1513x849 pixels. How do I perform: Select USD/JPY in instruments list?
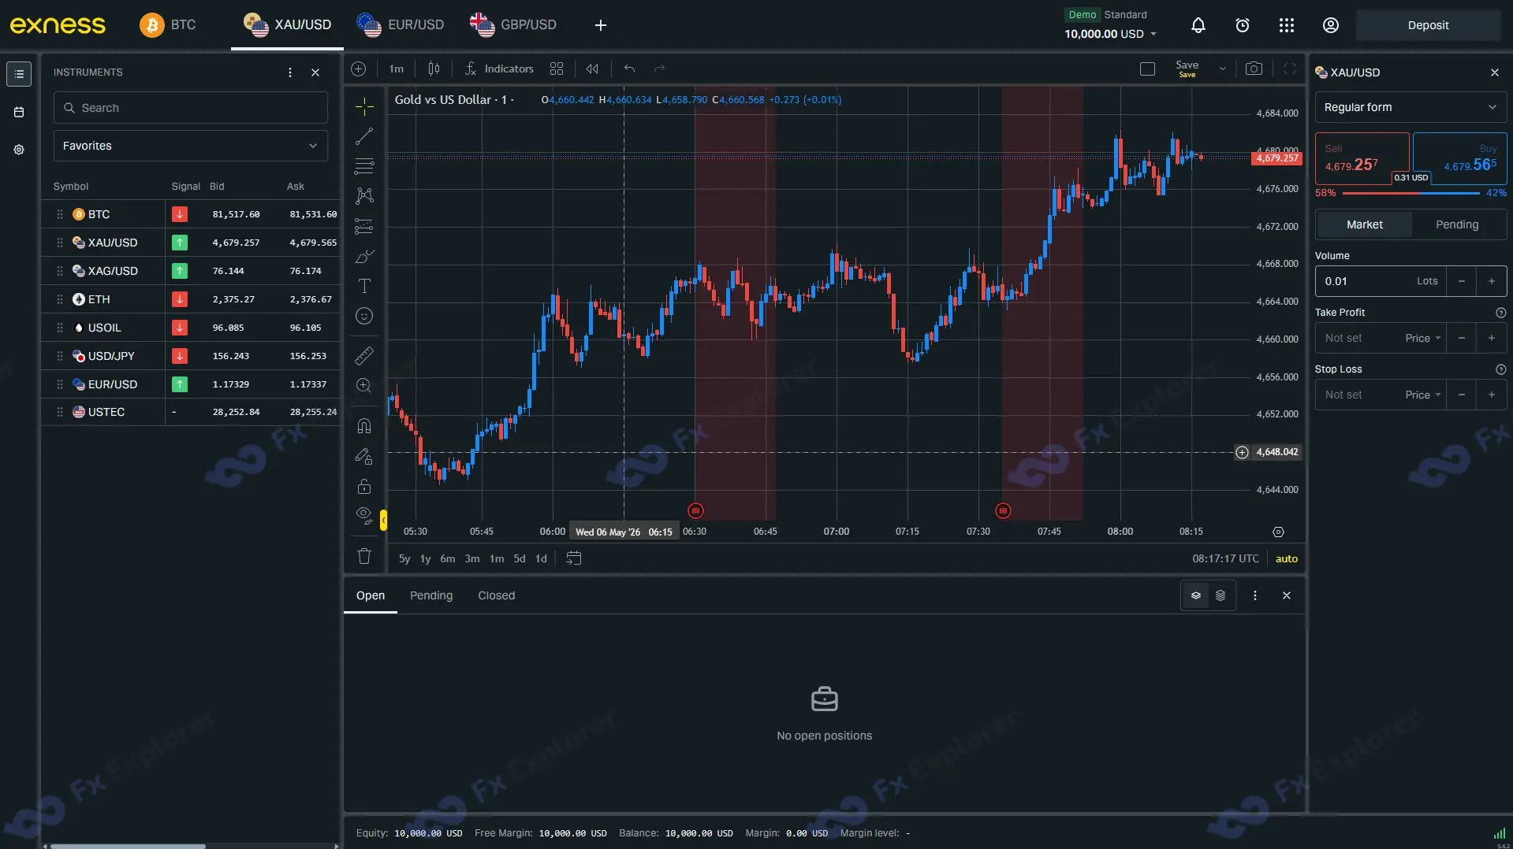click(191, 356)
